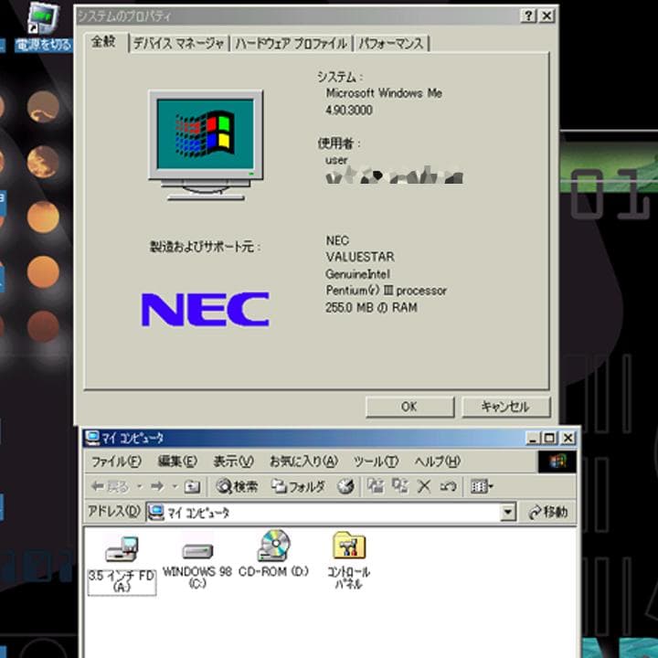Click the GenuineIntel text

click(x=358, y=274)
